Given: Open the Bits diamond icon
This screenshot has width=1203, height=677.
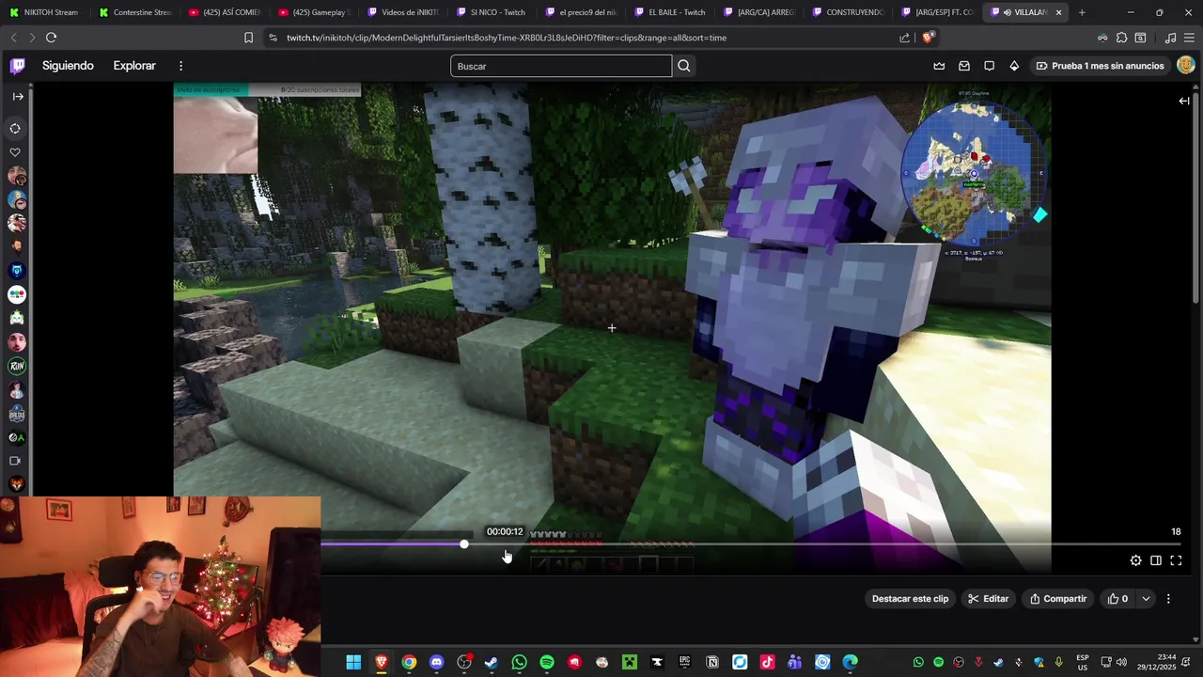Looking at the screenshot, I should coord(1014,66).
